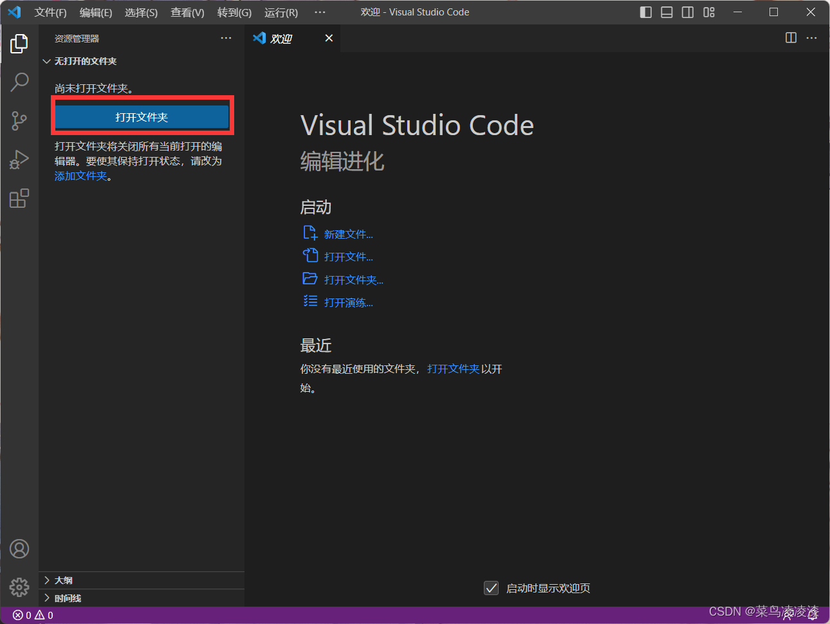The height and width of the screenshot is (624, 830).
Task: Open the Run and Debug view icon
Action: pyautogui.click(x=19, y=160)
